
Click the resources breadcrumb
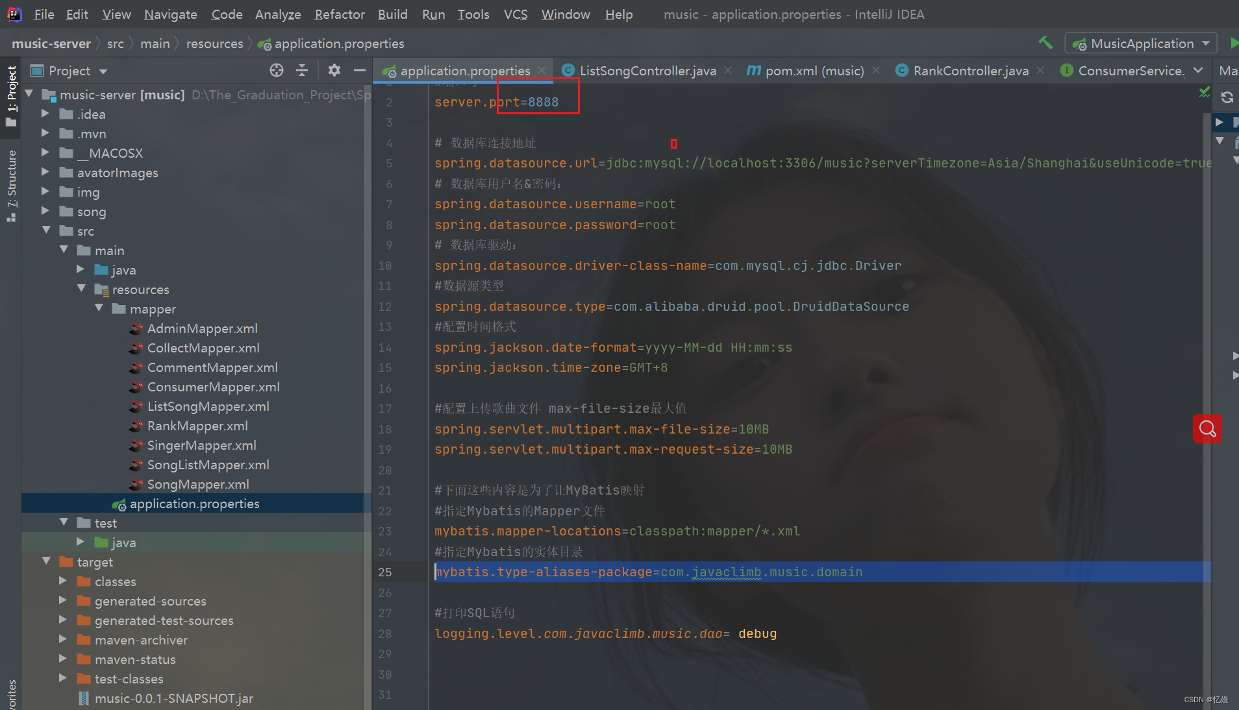click(214, 43)
